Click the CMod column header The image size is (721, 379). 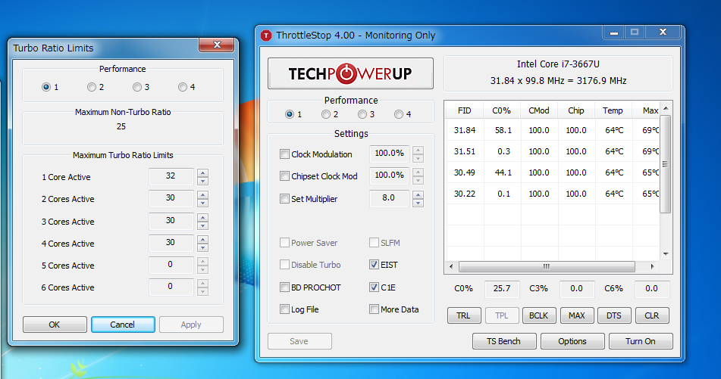pos(539,110)
